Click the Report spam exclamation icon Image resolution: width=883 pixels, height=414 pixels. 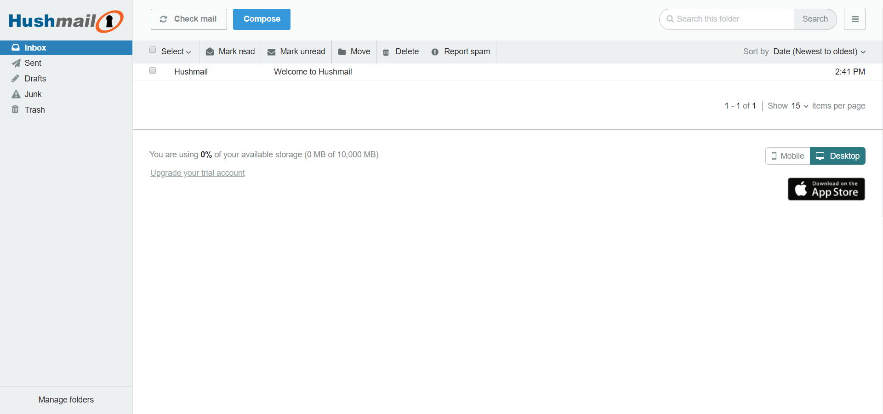(x=435, y=52)
